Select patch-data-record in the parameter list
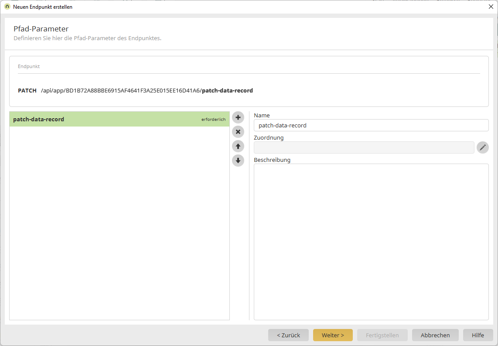This screenshot has height=346, width=498. pos(119,119)
